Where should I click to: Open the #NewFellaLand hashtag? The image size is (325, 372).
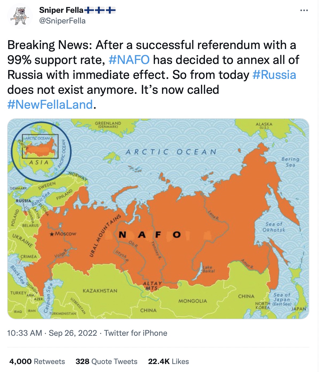pyautogui.click(x=50, y=104)
